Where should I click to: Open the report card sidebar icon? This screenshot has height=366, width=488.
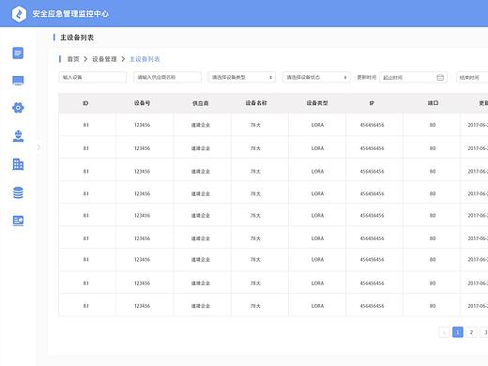pos(18,221)
